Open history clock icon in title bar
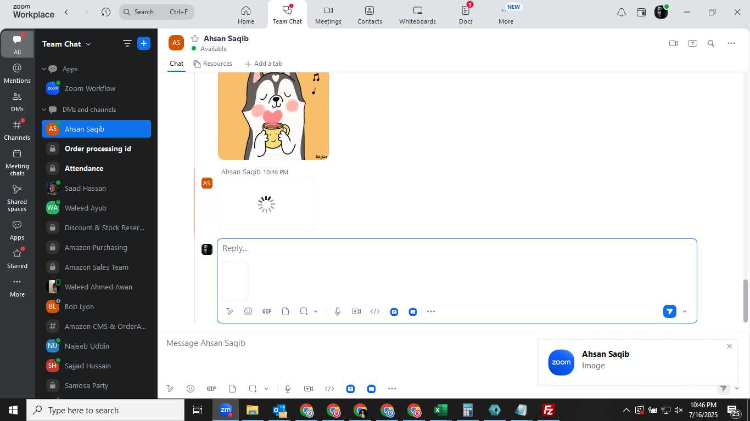The width and height of the screenshot is (750, 421). pos(106,12)
